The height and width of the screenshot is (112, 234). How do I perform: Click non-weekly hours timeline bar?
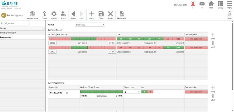click(101, 92)
